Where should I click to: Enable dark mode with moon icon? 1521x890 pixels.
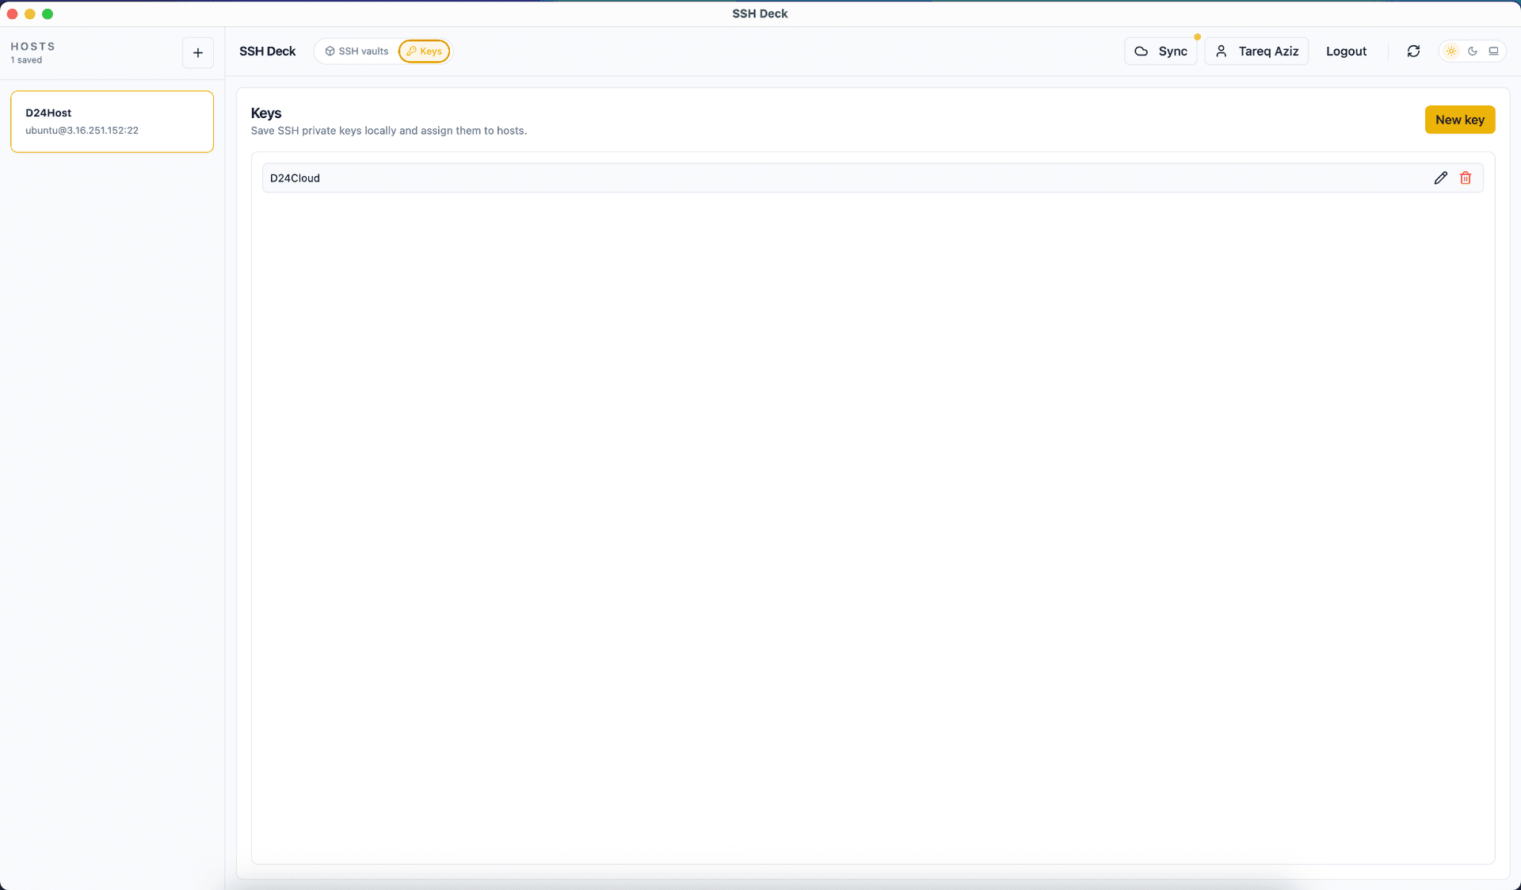[1473, 52]
